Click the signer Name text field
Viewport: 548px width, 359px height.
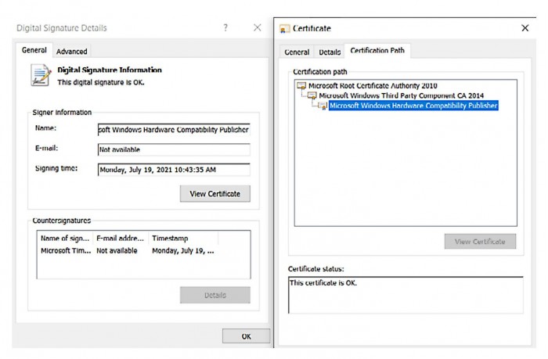coord(173,129)
